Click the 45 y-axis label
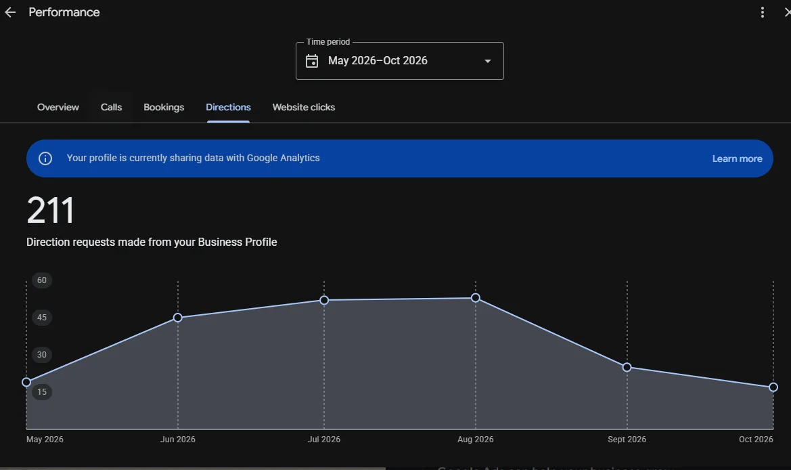The image size is (791, 470). pyautogui.click(x=42, y=318)
